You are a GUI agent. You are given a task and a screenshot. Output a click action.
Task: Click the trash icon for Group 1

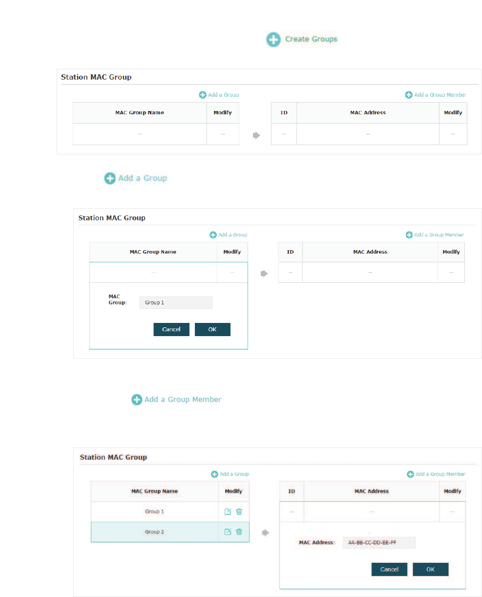(239, 512)
